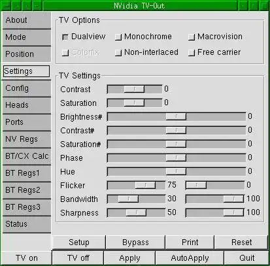Click the Setup button
The width and height of the screenshot is (270, 266).
tap(79, 242)
